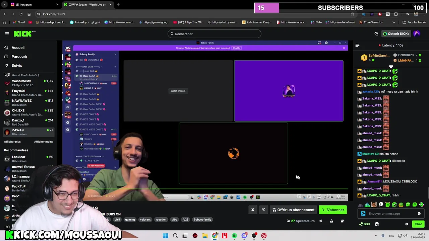This screenshot has height=241, width=429.
Task: Select the gaming stream tag
Action: (130, 220)
